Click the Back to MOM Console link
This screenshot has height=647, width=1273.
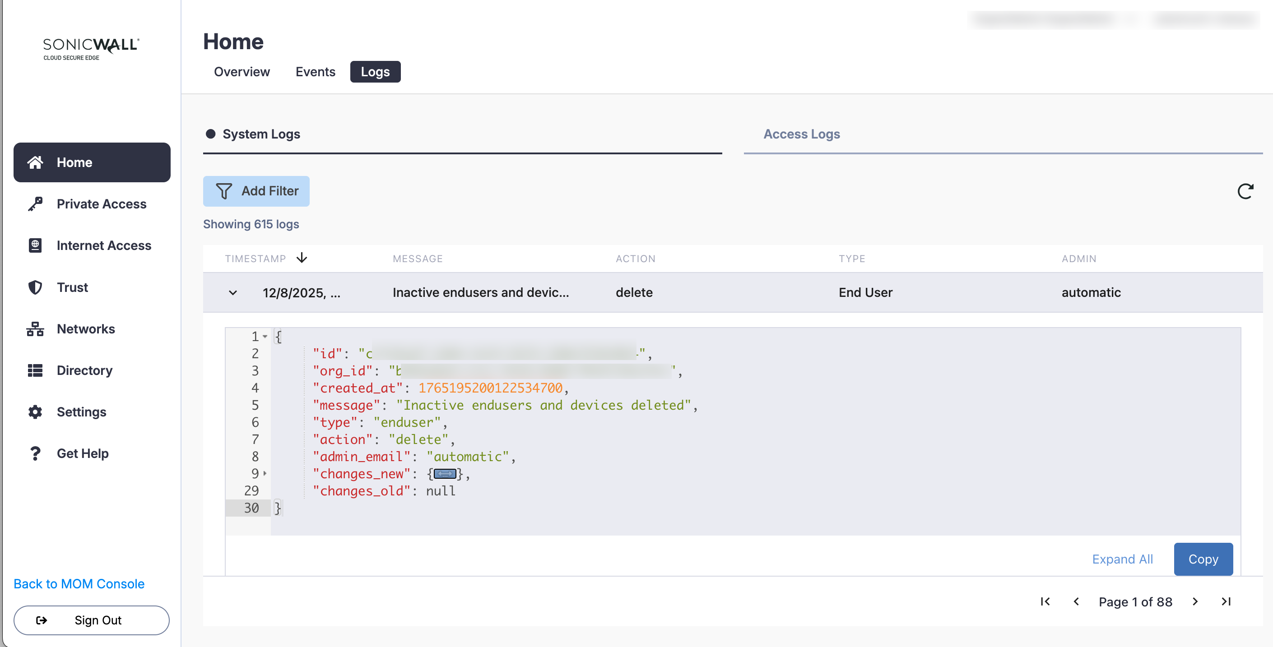79,584
